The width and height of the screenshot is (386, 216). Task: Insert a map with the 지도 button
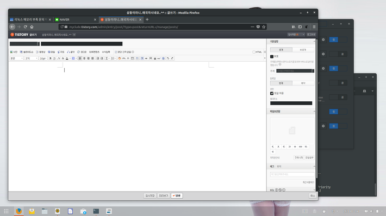tap(61, 52)
